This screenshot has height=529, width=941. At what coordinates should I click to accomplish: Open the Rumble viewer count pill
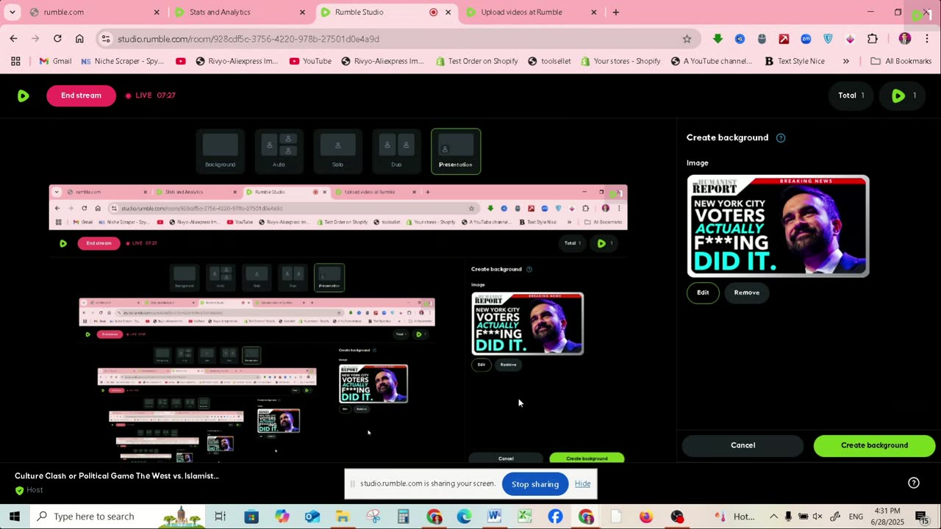pos(903,96)
